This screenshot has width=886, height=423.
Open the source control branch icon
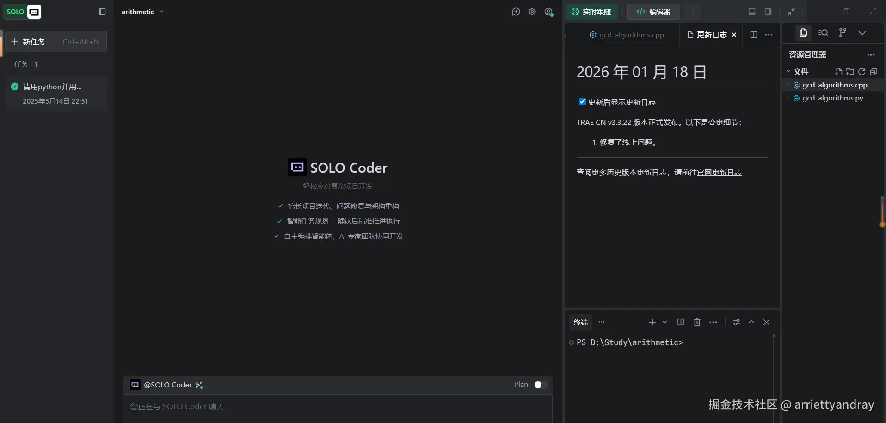coord(843,33)
